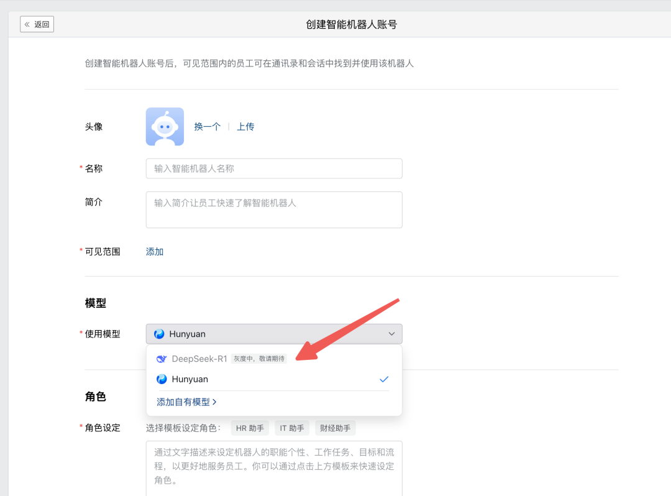Screen dimensions: 671x496
Task: Collapse the 使用模型 dropdown arrow
Action: pos(391,334)
